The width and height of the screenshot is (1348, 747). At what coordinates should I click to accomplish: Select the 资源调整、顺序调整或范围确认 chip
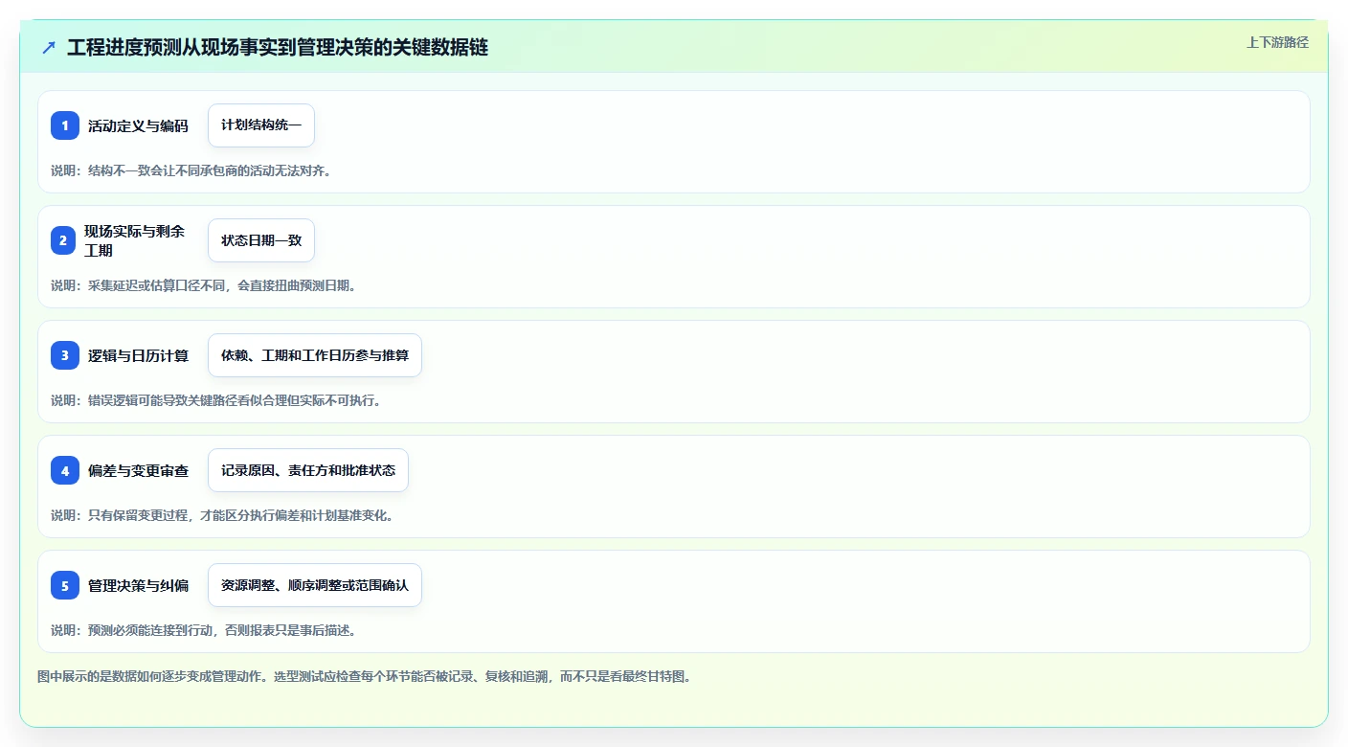315,585
